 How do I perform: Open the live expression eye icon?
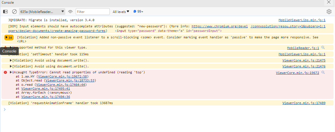(70, 12)
